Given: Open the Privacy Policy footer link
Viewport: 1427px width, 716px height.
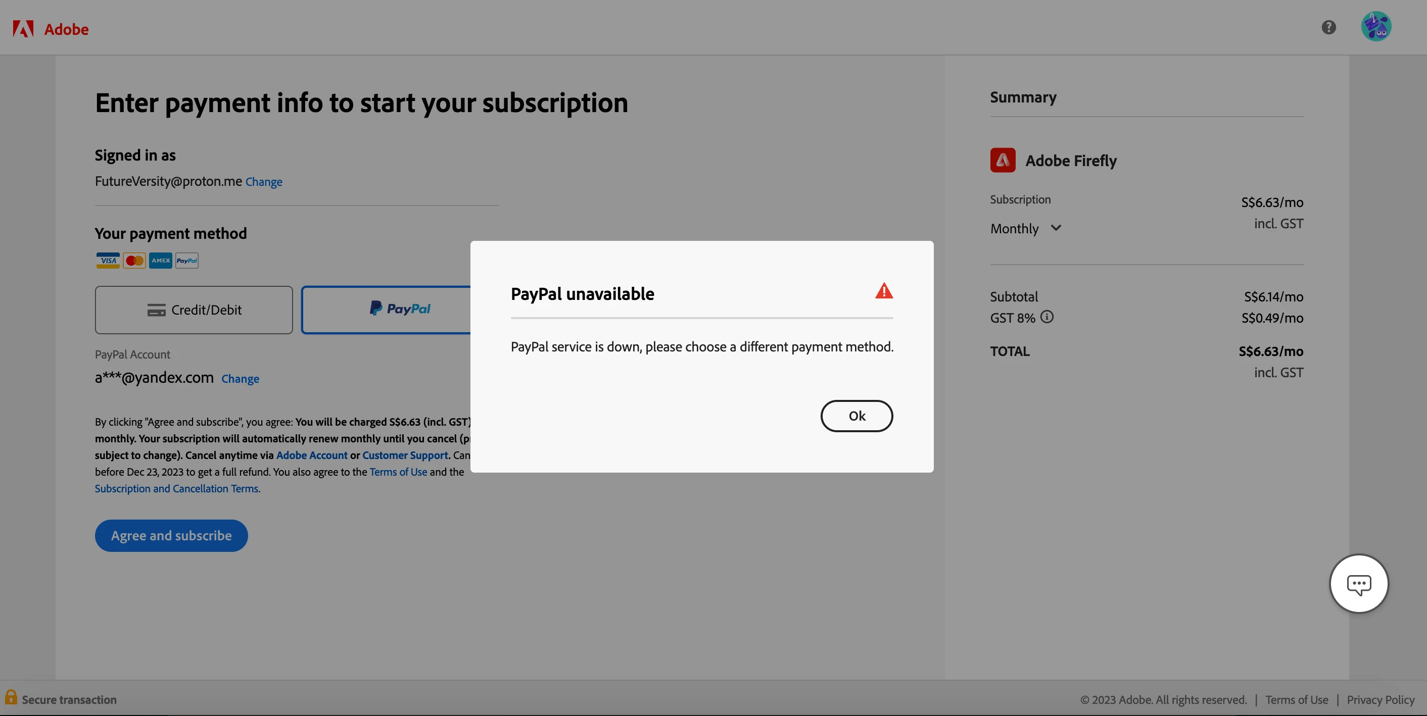Looking at the screenshot, I should coord(1380,700).
